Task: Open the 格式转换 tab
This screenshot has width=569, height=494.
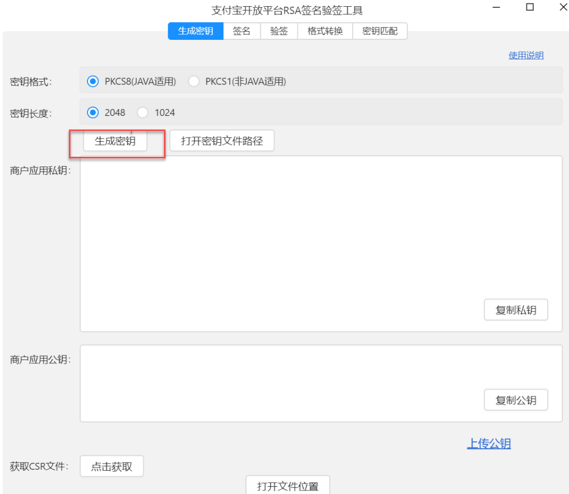Action: [x=325, y=31]
